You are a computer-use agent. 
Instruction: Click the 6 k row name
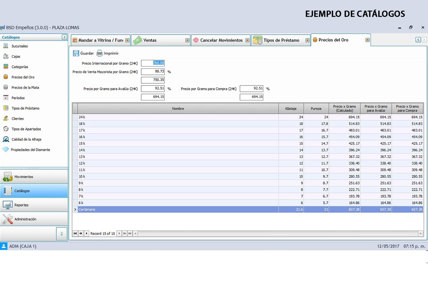click(81, 203)
